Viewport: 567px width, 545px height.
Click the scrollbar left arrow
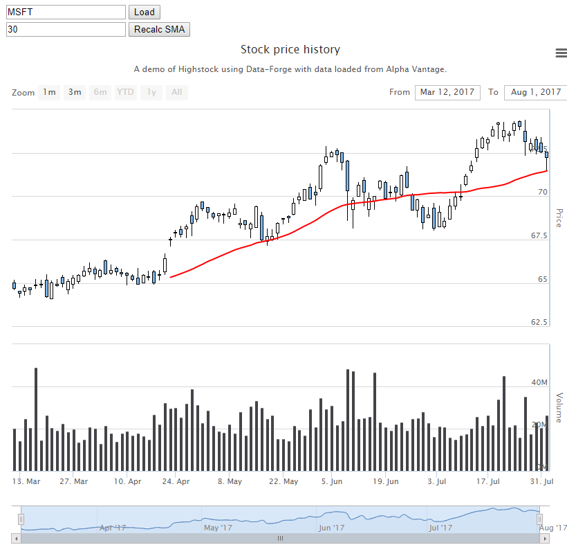[17, 539]
